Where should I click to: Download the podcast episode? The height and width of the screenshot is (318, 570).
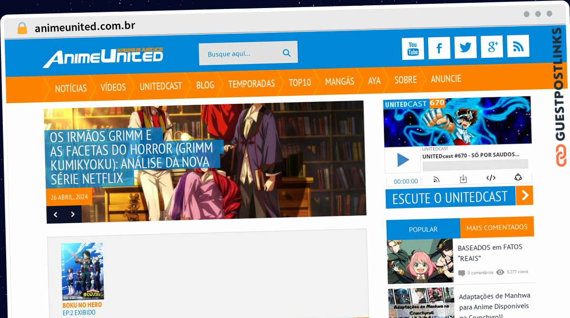click(463, 179)
